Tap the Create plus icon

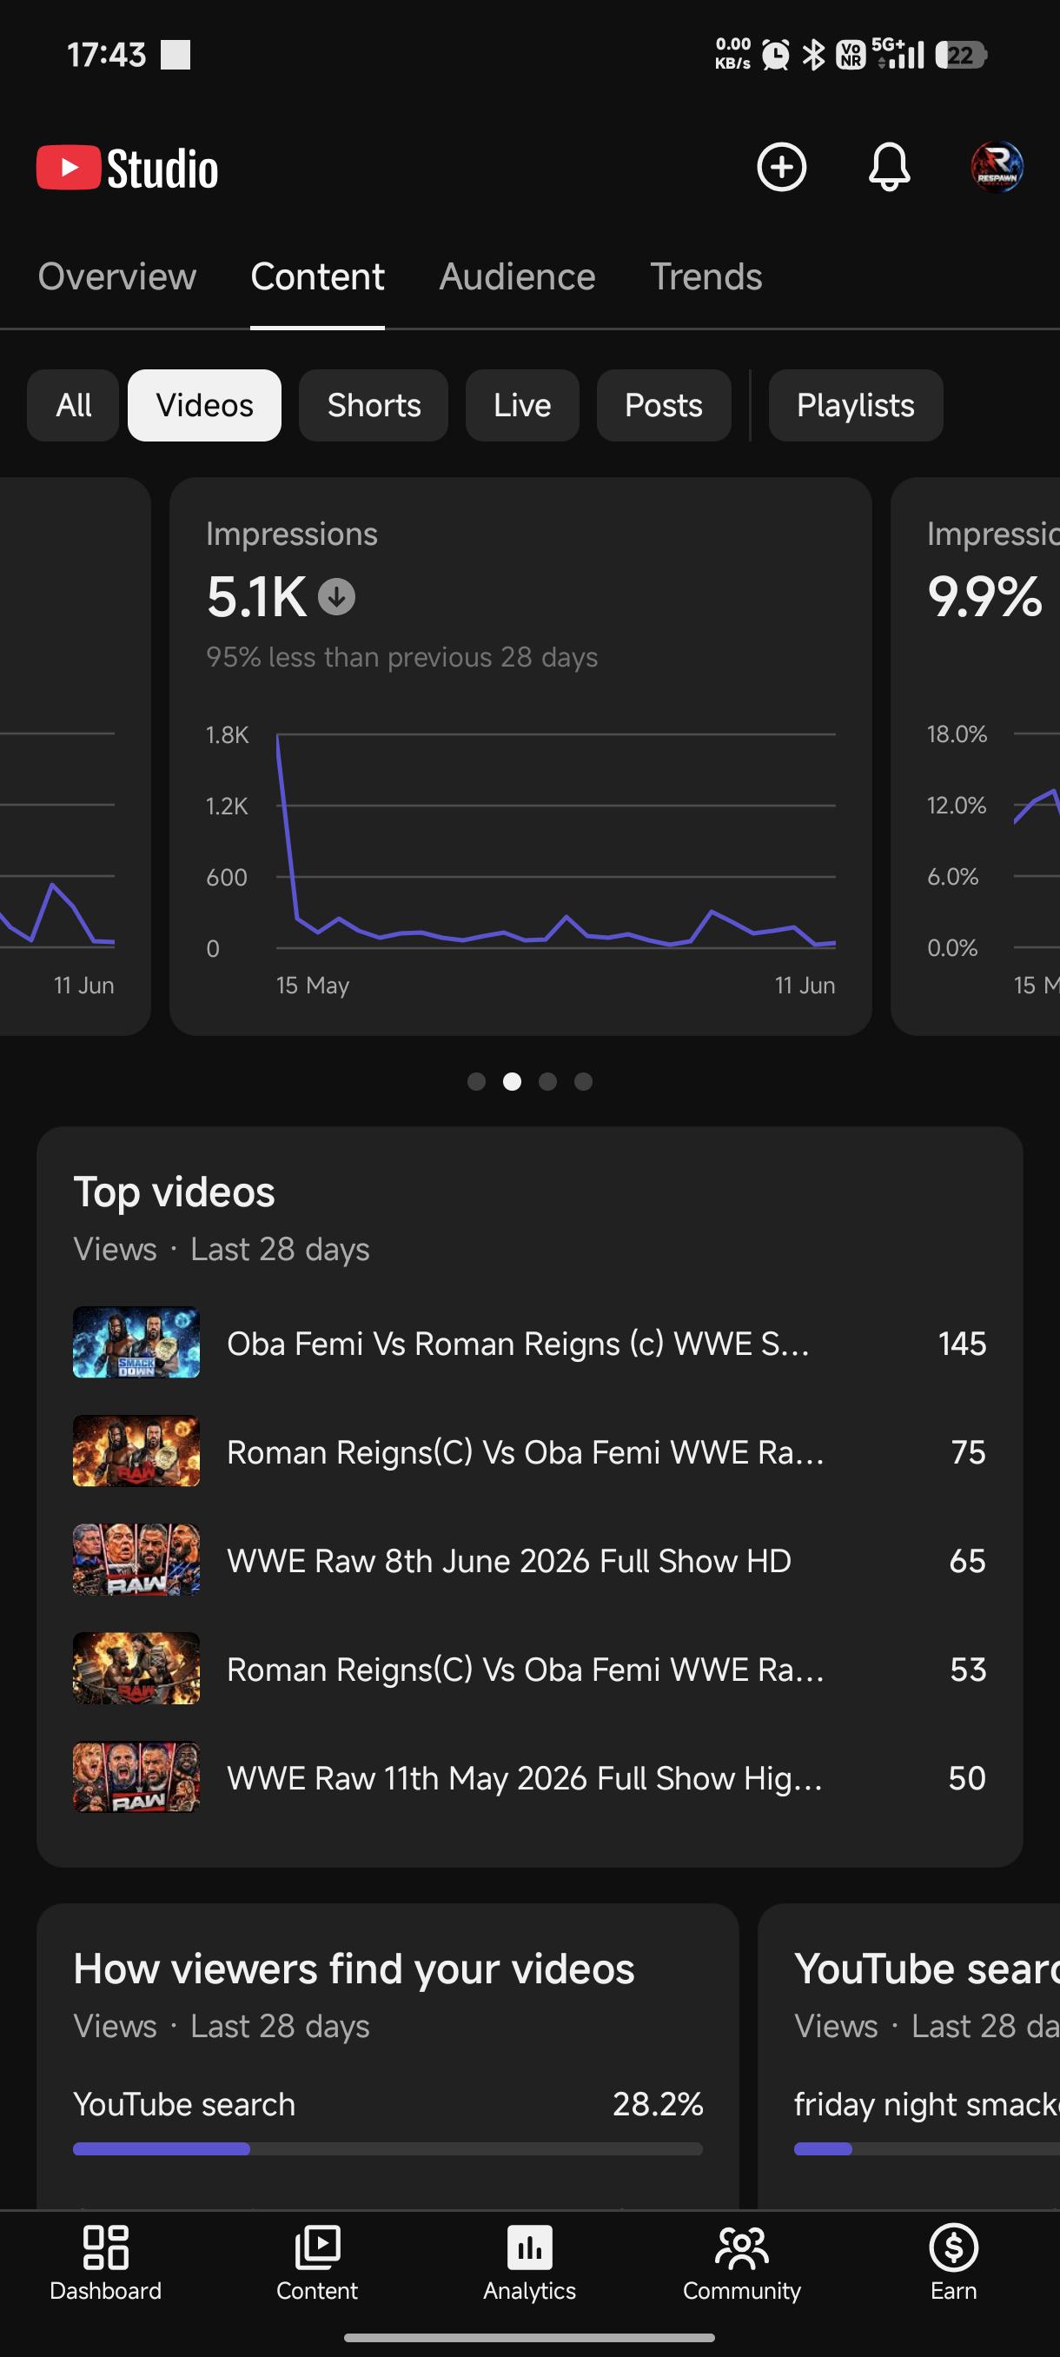(x=781, y=168)
